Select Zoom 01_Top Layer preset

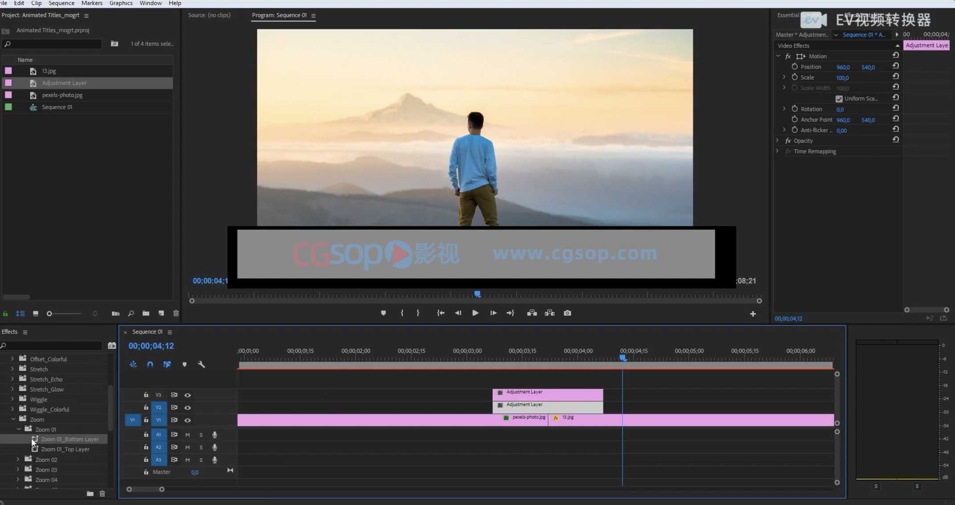pos(65,449)
